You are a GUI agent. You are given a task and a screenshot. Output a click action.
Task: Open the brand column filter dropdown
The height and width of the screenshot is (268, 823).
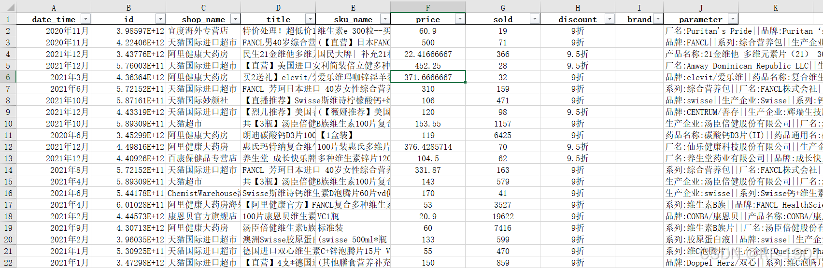tap(658, 19)
